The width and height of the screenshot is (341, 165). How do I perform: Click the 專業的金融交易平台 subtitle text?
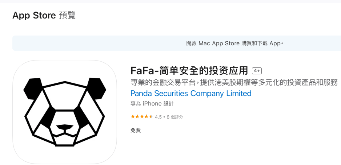pyautogui.click(x=234, y=82)
